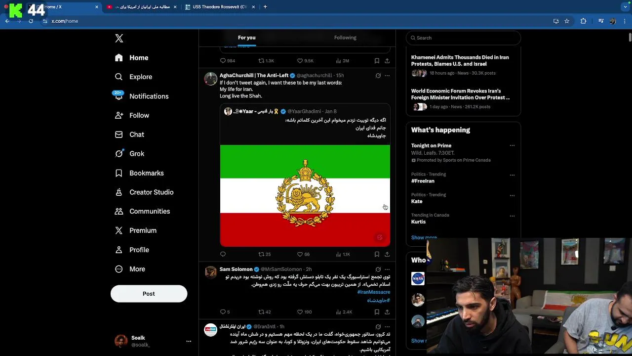Like Sam Solomon post with 190 likes
632x356 pixels.
[x=304, y=312]
